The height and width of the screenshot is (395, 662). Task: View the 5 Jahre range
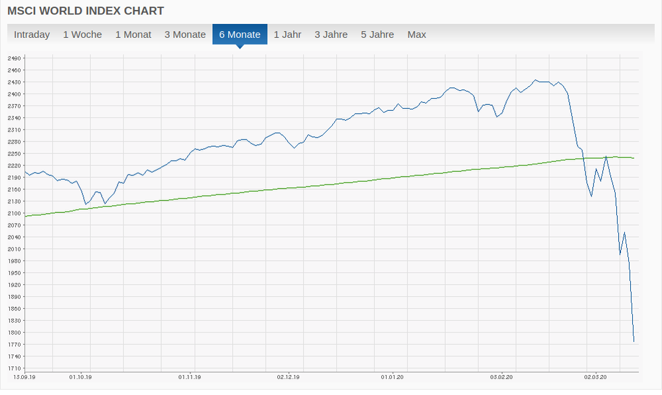click(x=377, y=35)
